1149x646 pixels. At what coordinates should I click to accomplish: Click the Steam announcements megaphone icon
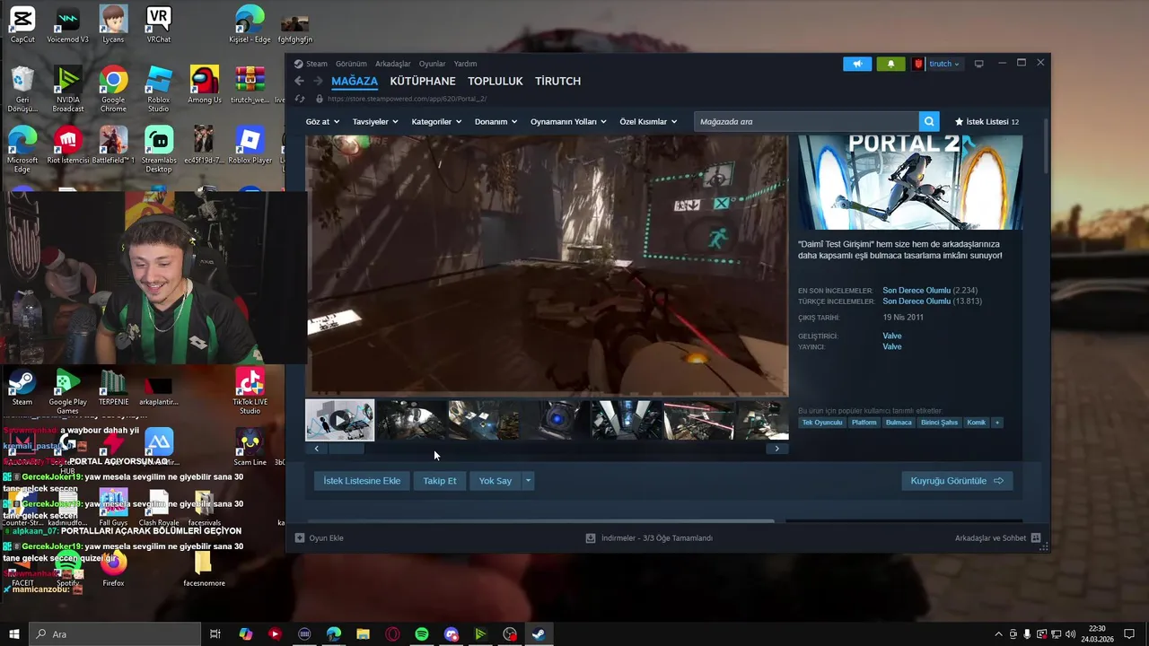point(857,64)
